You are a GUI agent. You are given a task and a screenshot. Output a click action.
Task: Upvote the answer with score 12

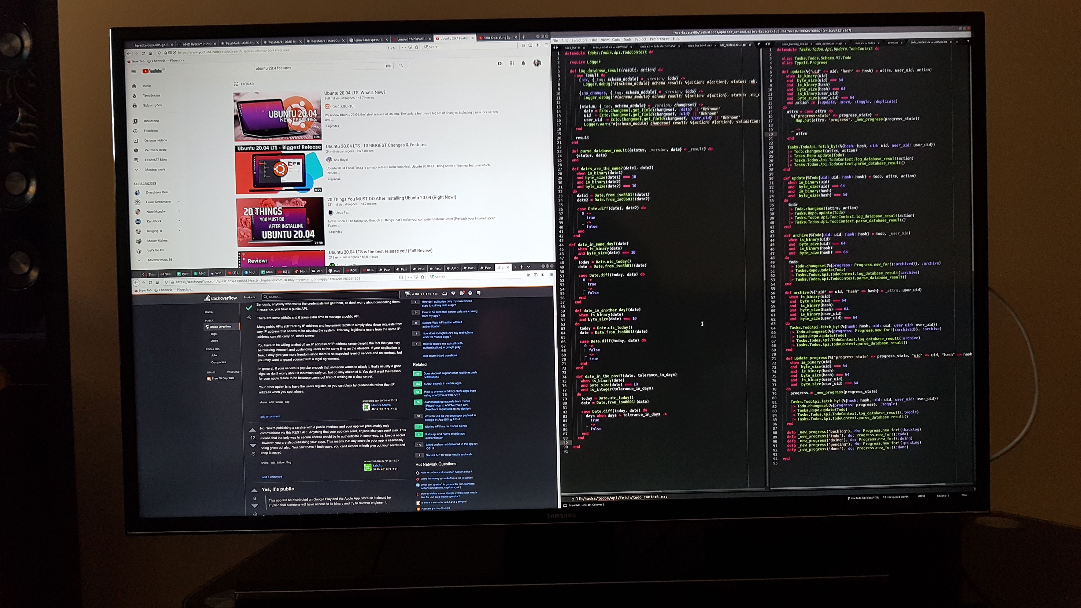tap(253, 430)
